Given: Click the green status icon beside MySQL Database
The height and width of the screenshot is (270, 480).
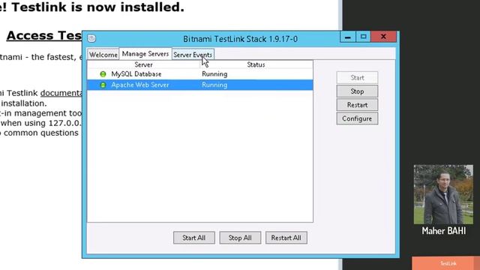Looking at the screenshot, I should [103, 74].
